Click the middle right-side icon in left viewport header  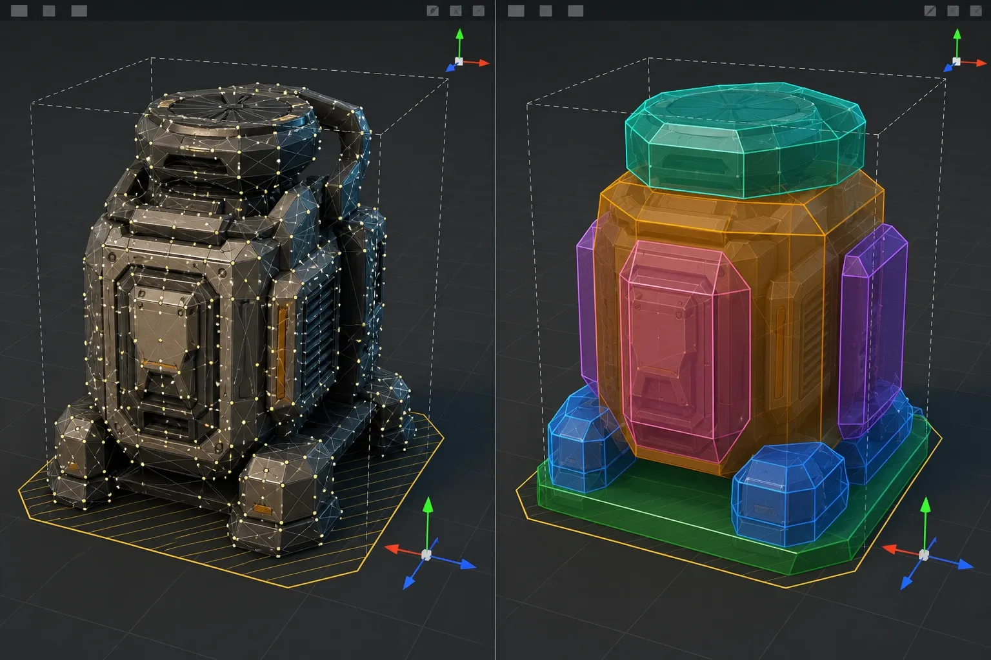coord(455,11)
